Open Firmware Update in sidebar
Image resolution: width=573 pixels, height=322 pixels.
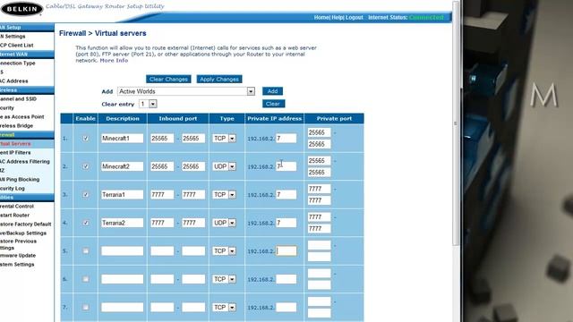(18, 256)
